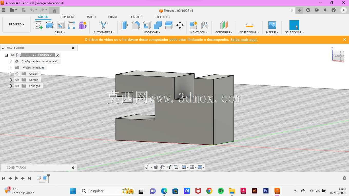Play the timeline
Image resolution: width=349 pixels, height=196 pixels.
pos(16,178)
